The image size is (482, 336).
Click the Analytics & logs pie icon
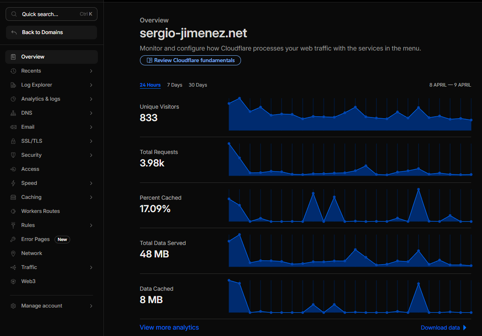pyautogui.click(x=13, y=99)
